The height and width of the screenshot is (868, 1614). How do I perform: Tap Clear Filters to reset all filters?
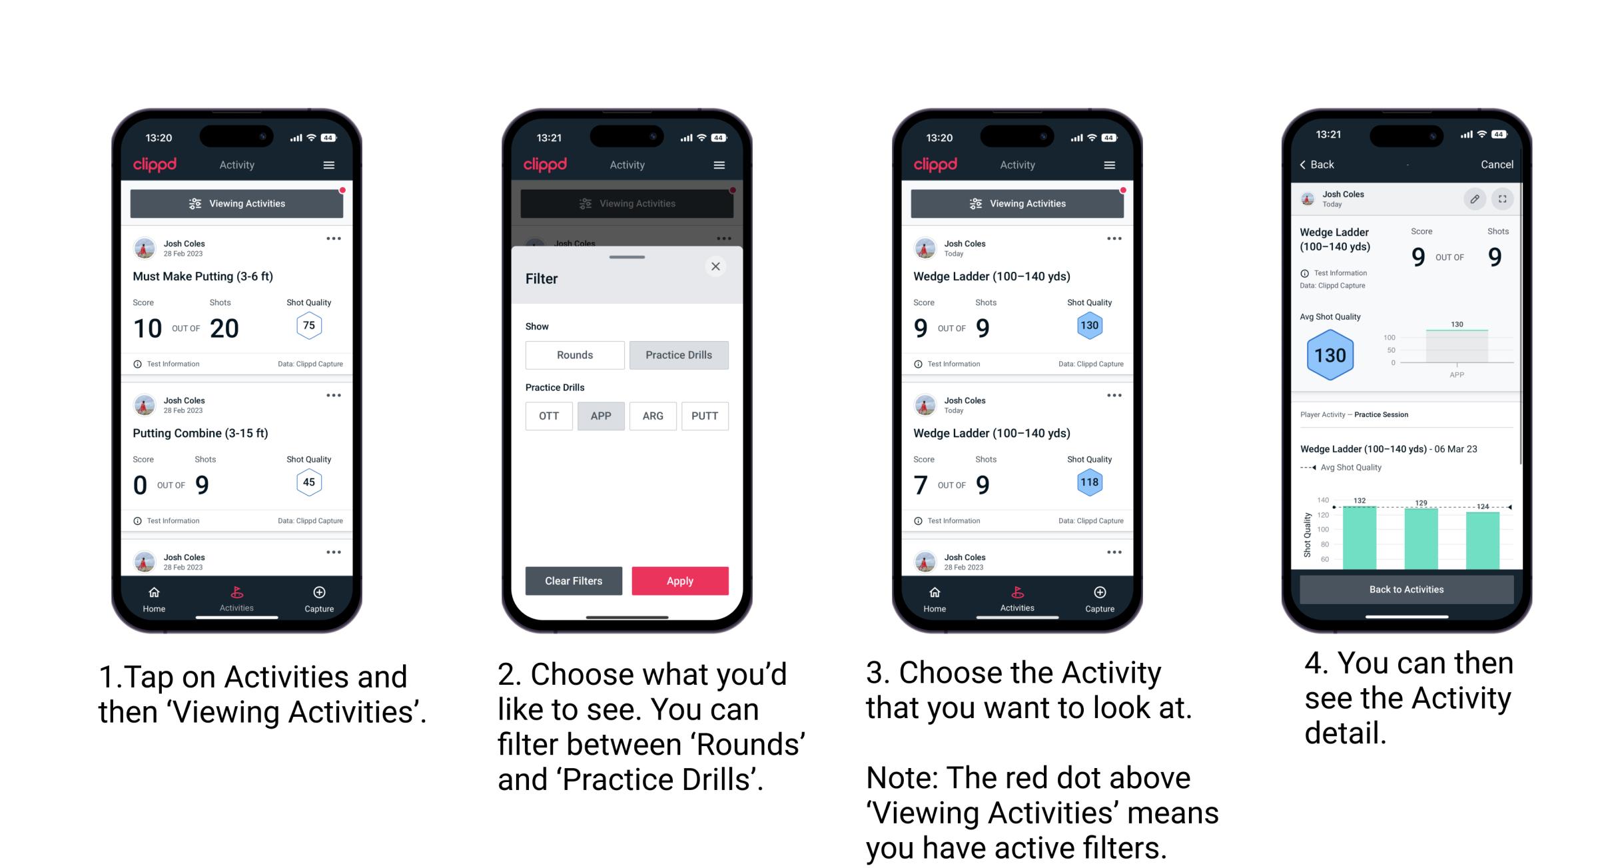coord(574,580)
